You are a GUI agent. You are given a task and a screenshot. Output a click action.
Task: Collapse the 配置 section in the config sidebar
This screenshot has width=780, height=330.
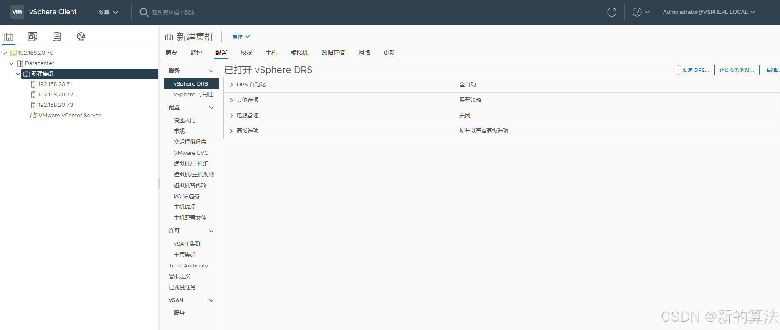(211, 108)
